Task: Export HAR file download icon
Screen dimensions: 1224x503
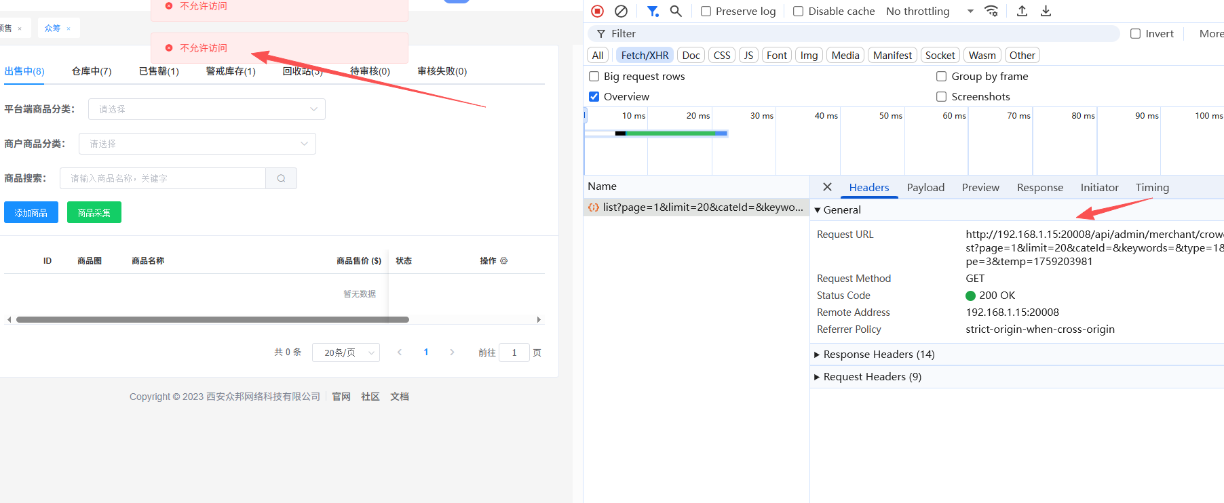Action: coord(1046,11)
